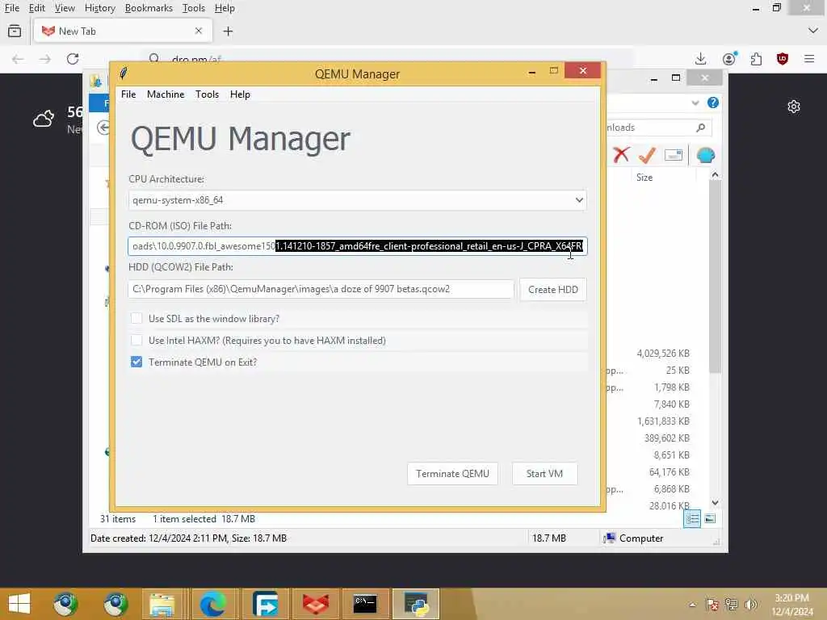This screenshot has height=620, width=827.
Task: Click the weather cloud icon on new tab
Action: tap(44, 118)
